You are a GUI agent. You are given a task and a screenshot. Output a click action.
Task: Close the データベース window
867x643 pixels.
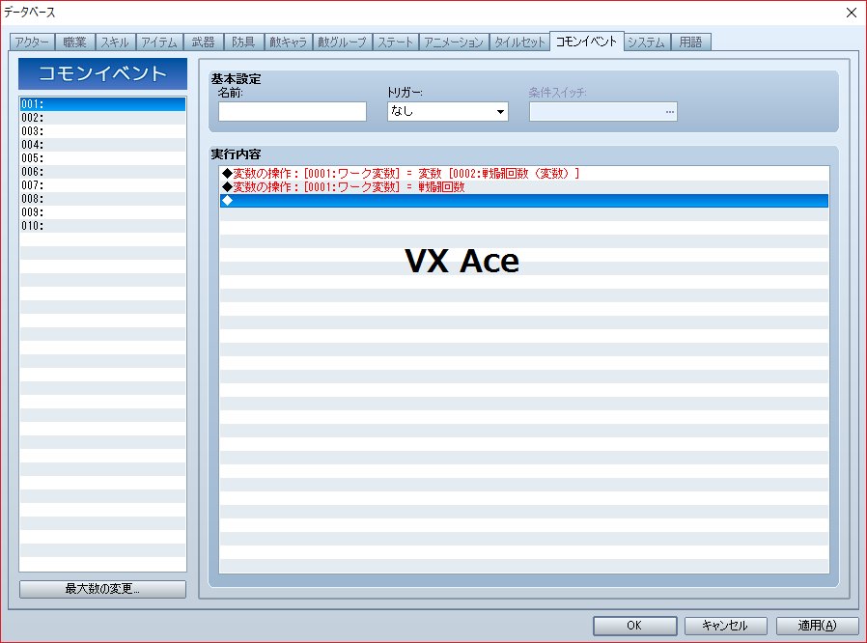click(x=852, y=13)
